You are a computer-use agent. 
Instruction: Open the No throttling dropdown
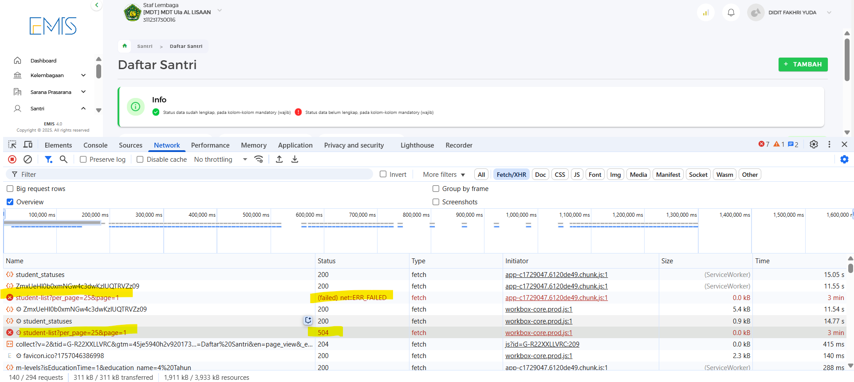coord(220,160)
